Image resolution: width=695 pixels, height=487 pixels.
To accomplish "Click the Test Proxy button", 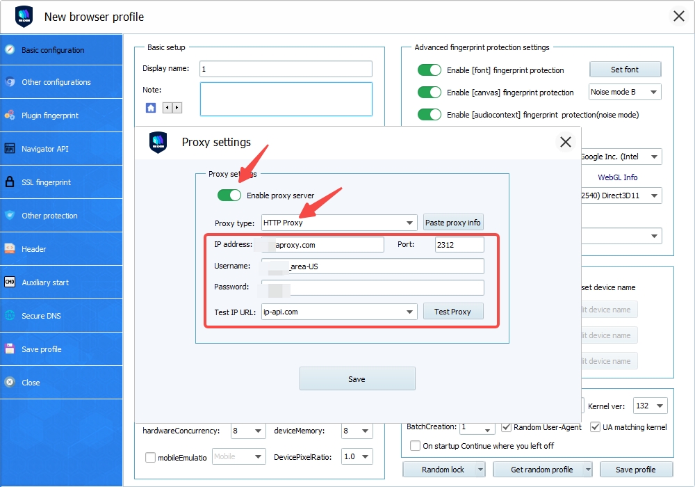I will tap(452, 312).
